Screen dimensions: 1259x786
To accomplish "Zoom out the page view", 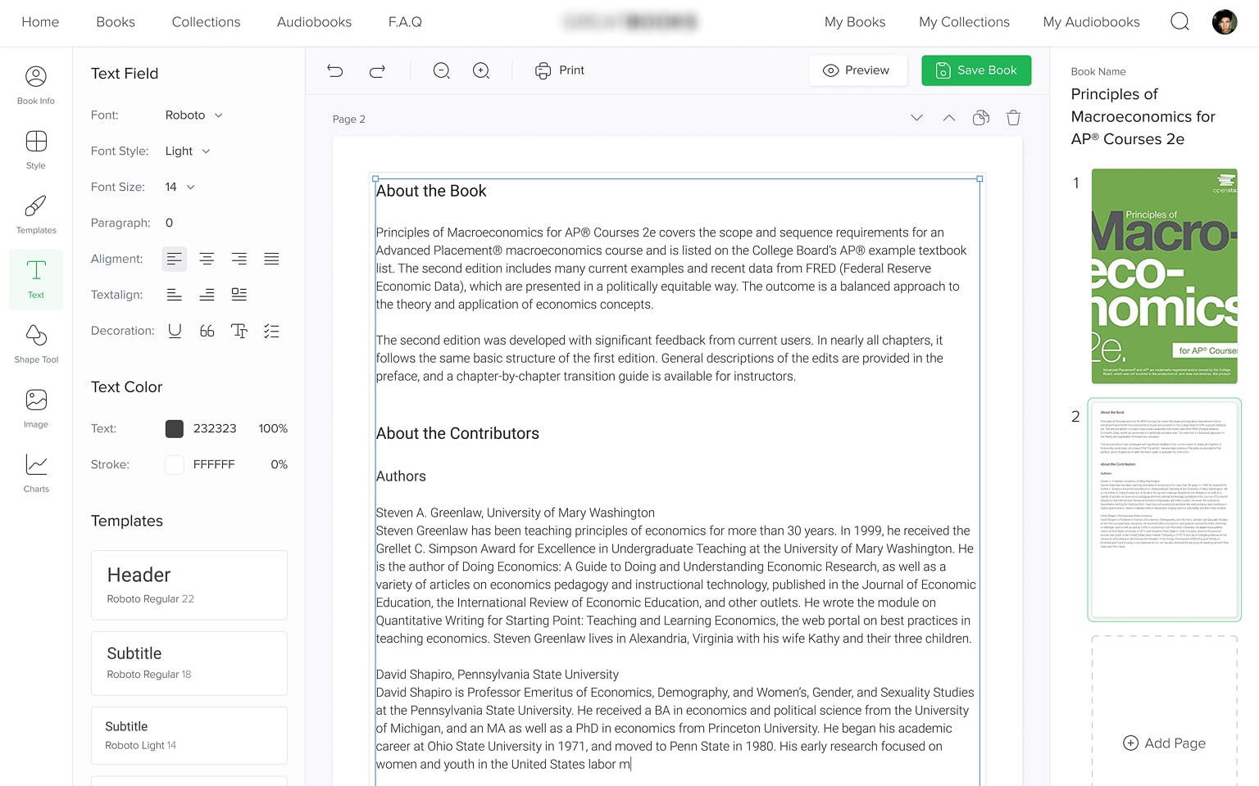I will pyautogui.click(x=441, y=70).
